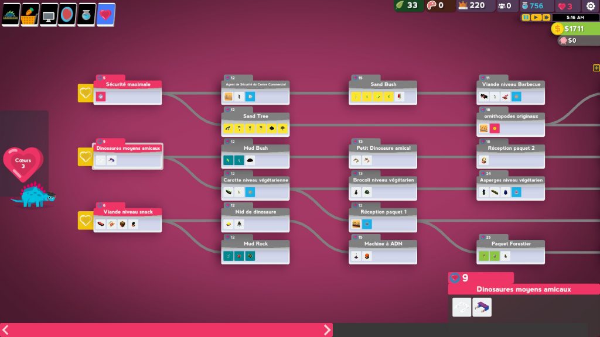This screenshot has height=337, width=600.
Task: Enable fast-forward game speed
Action: coord(546,18)
